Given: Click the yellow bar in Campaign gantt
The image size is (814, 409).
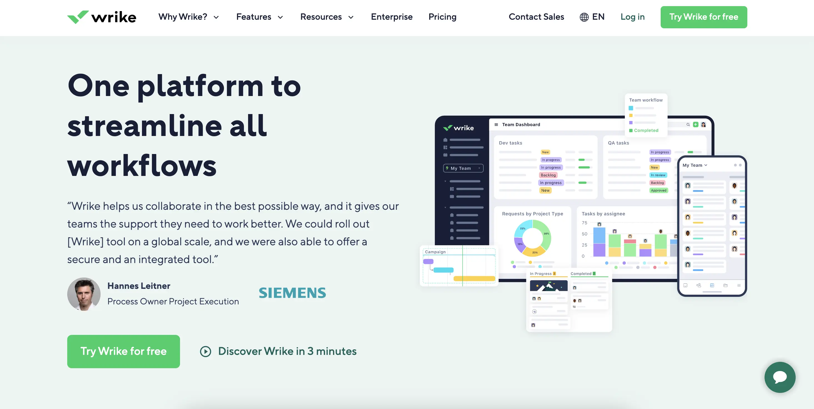Looking at the screenshot, I should tap(474, 278).
